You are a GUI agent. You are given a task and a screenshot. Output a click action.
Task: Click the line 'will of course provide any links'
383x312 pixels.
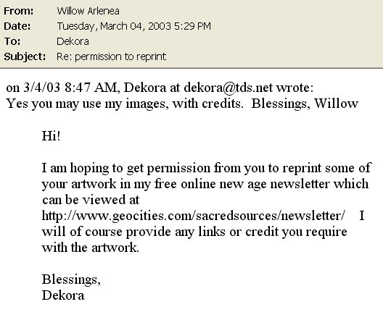click(194, 232)
